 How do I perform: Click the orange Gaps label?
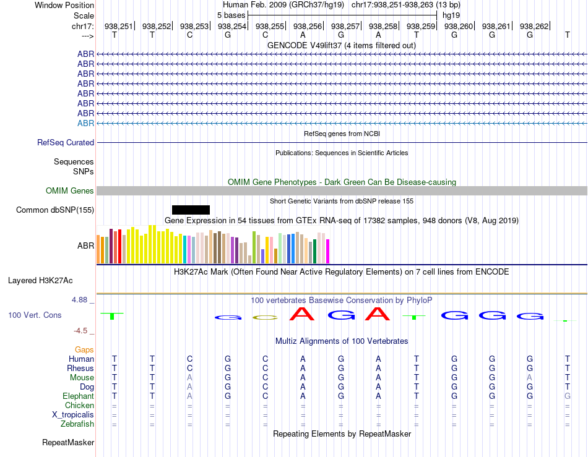pos(84,350)
